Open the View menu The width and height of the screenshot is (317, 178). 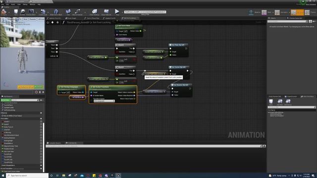point(19,4)
